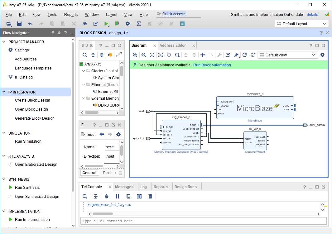Switch to the Messages tab
This screenshot has height=234, width=332.
click(124, 187)
